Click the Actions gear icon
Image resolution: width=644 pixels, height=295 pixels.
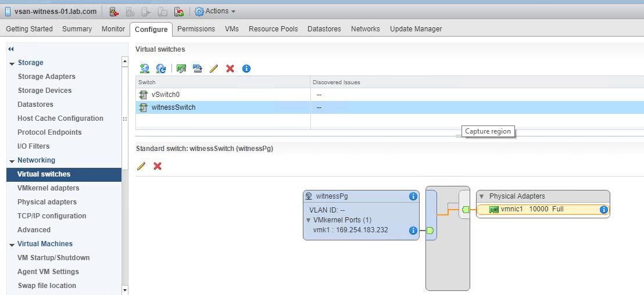(x=199, y=12)
